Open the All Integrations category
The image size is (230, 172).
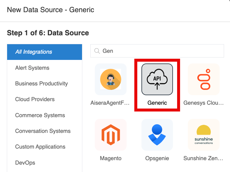tap(45, 52)
